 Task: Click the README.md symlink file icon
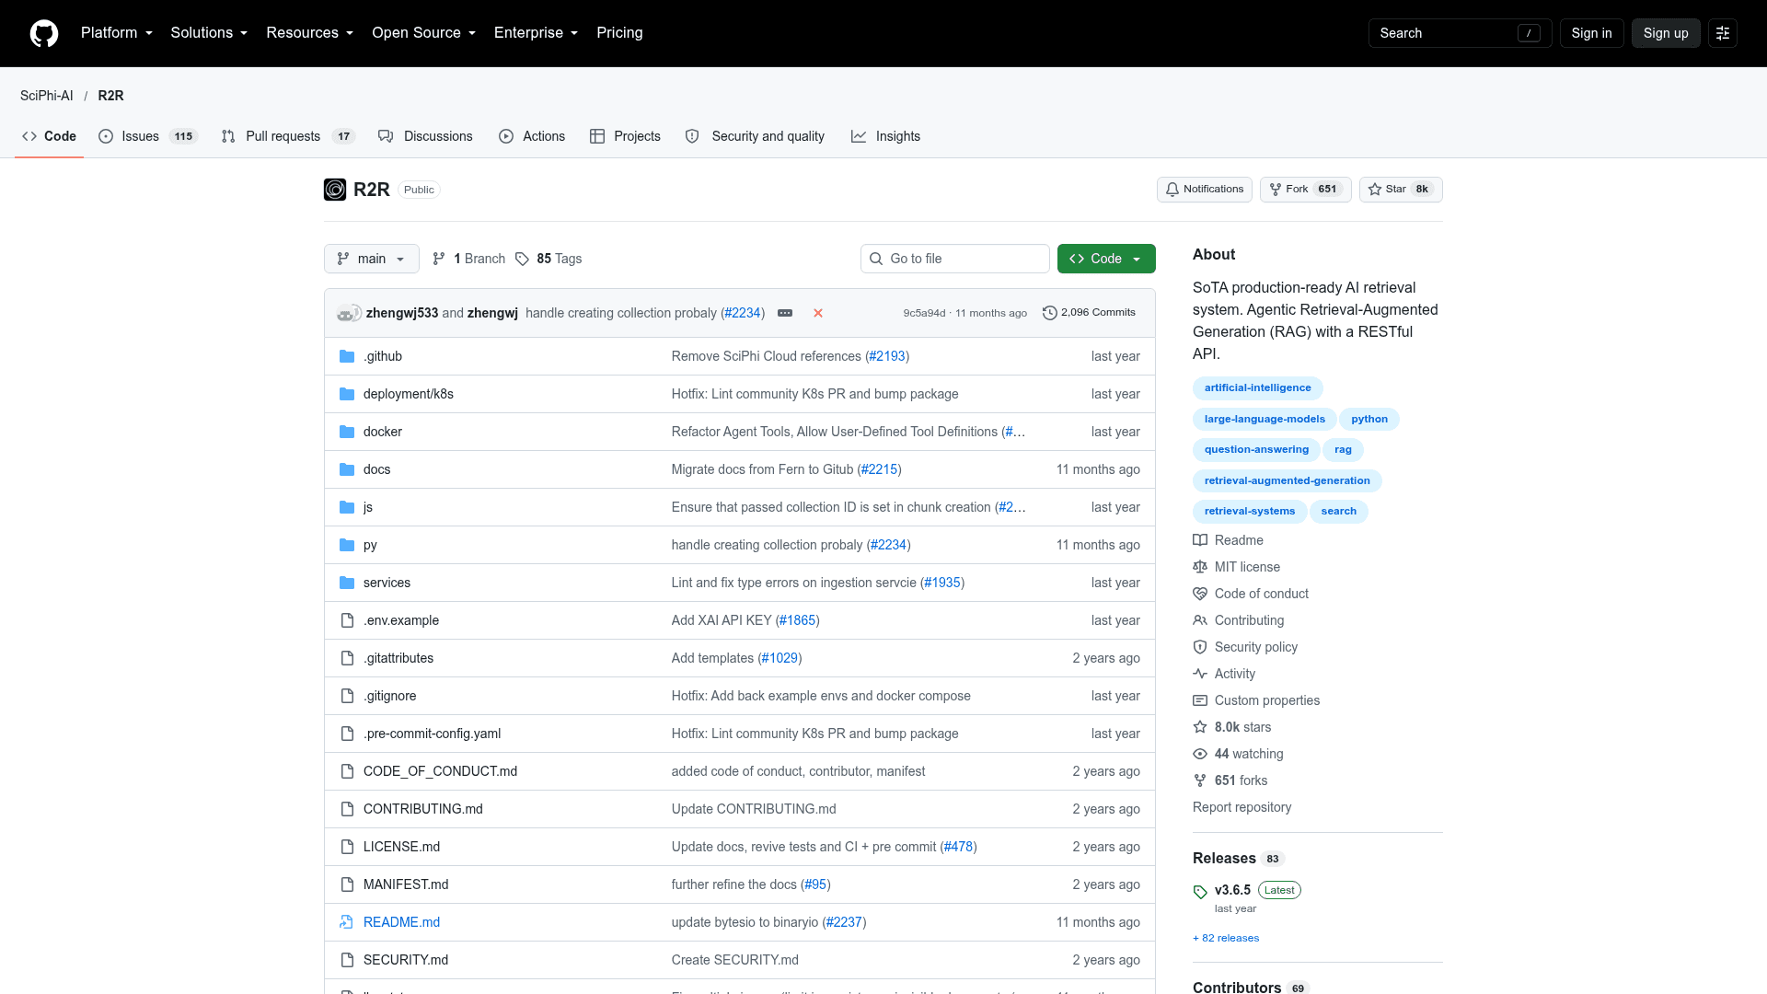click(x=347, y=922)
